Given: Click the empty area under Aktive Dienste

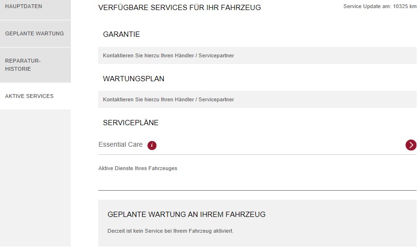Looking at the screenshot, I should tap(257, 182).
